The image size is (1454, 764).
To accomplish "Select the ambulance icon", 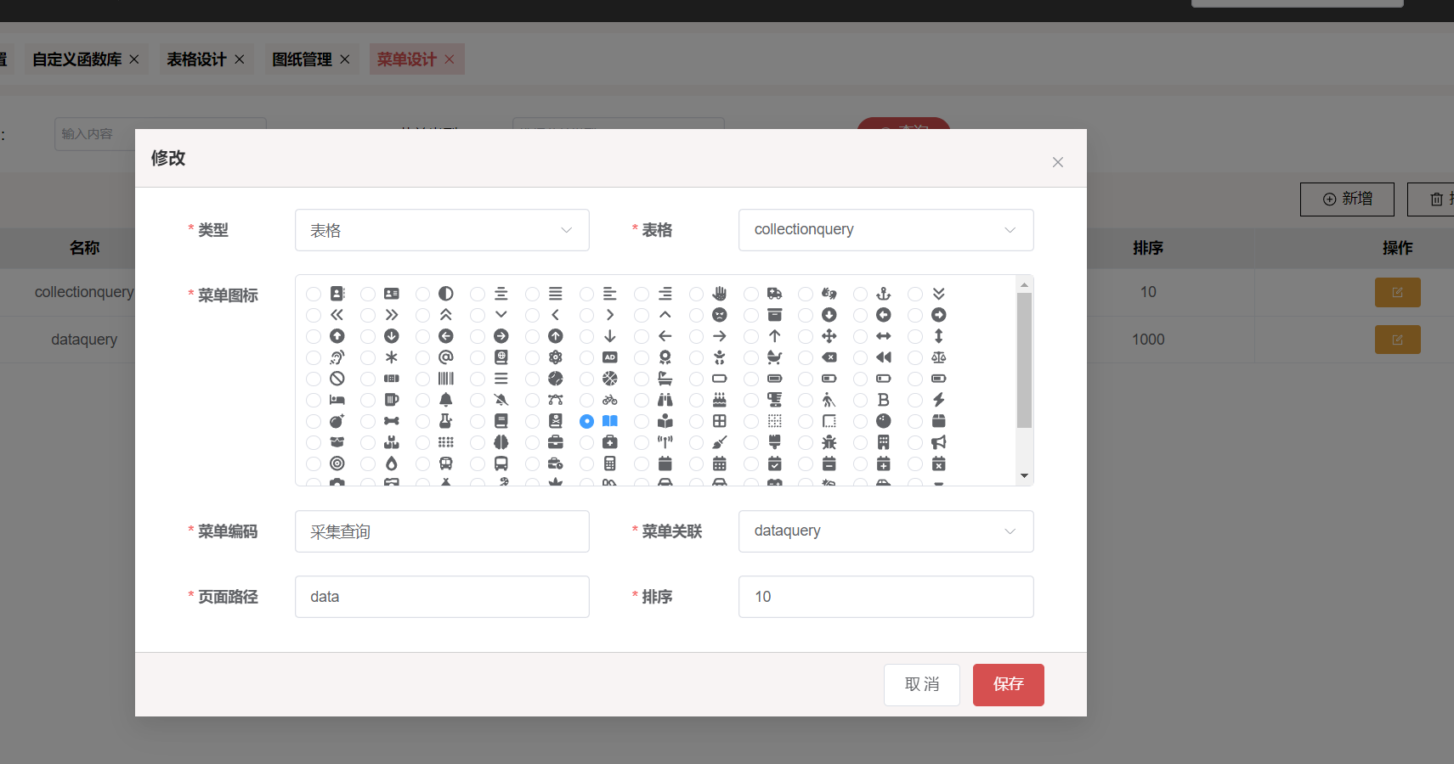I will coord(775,294).
